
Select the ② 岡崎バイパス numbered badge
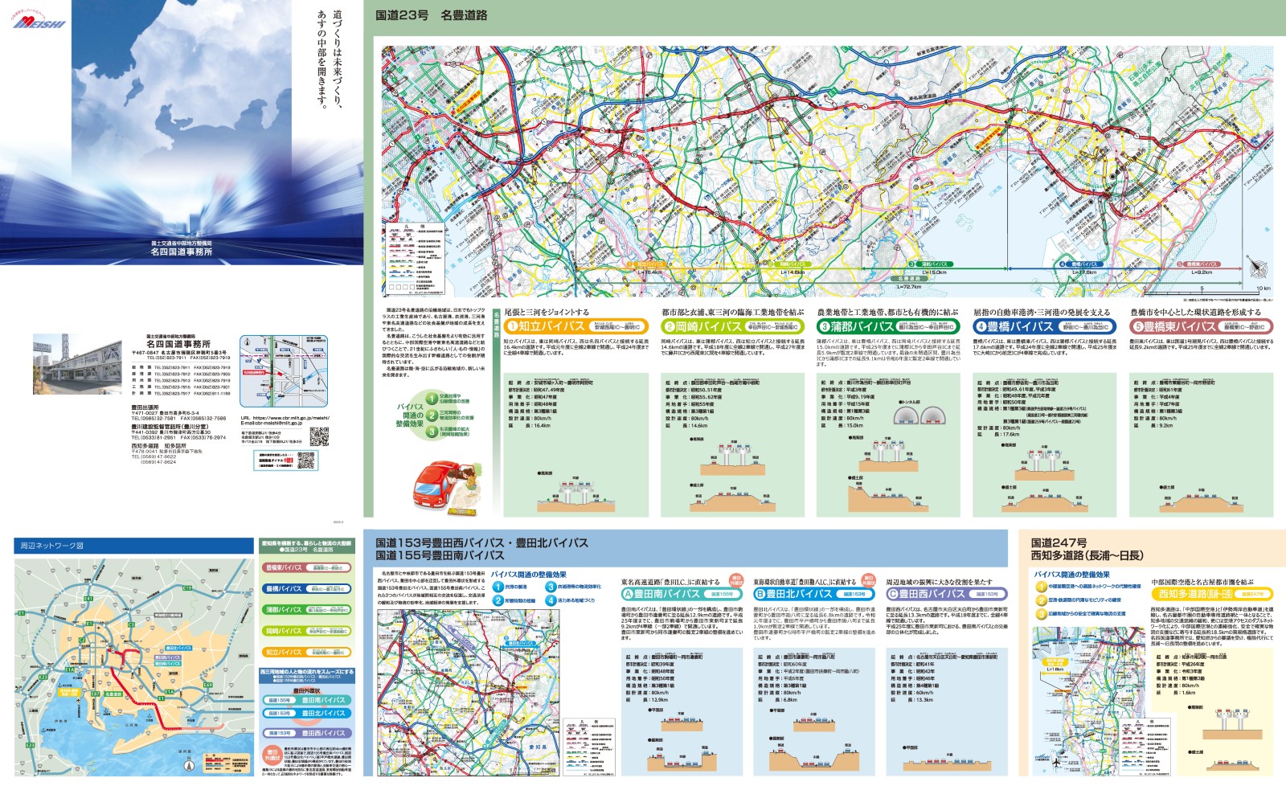point(669,326)
